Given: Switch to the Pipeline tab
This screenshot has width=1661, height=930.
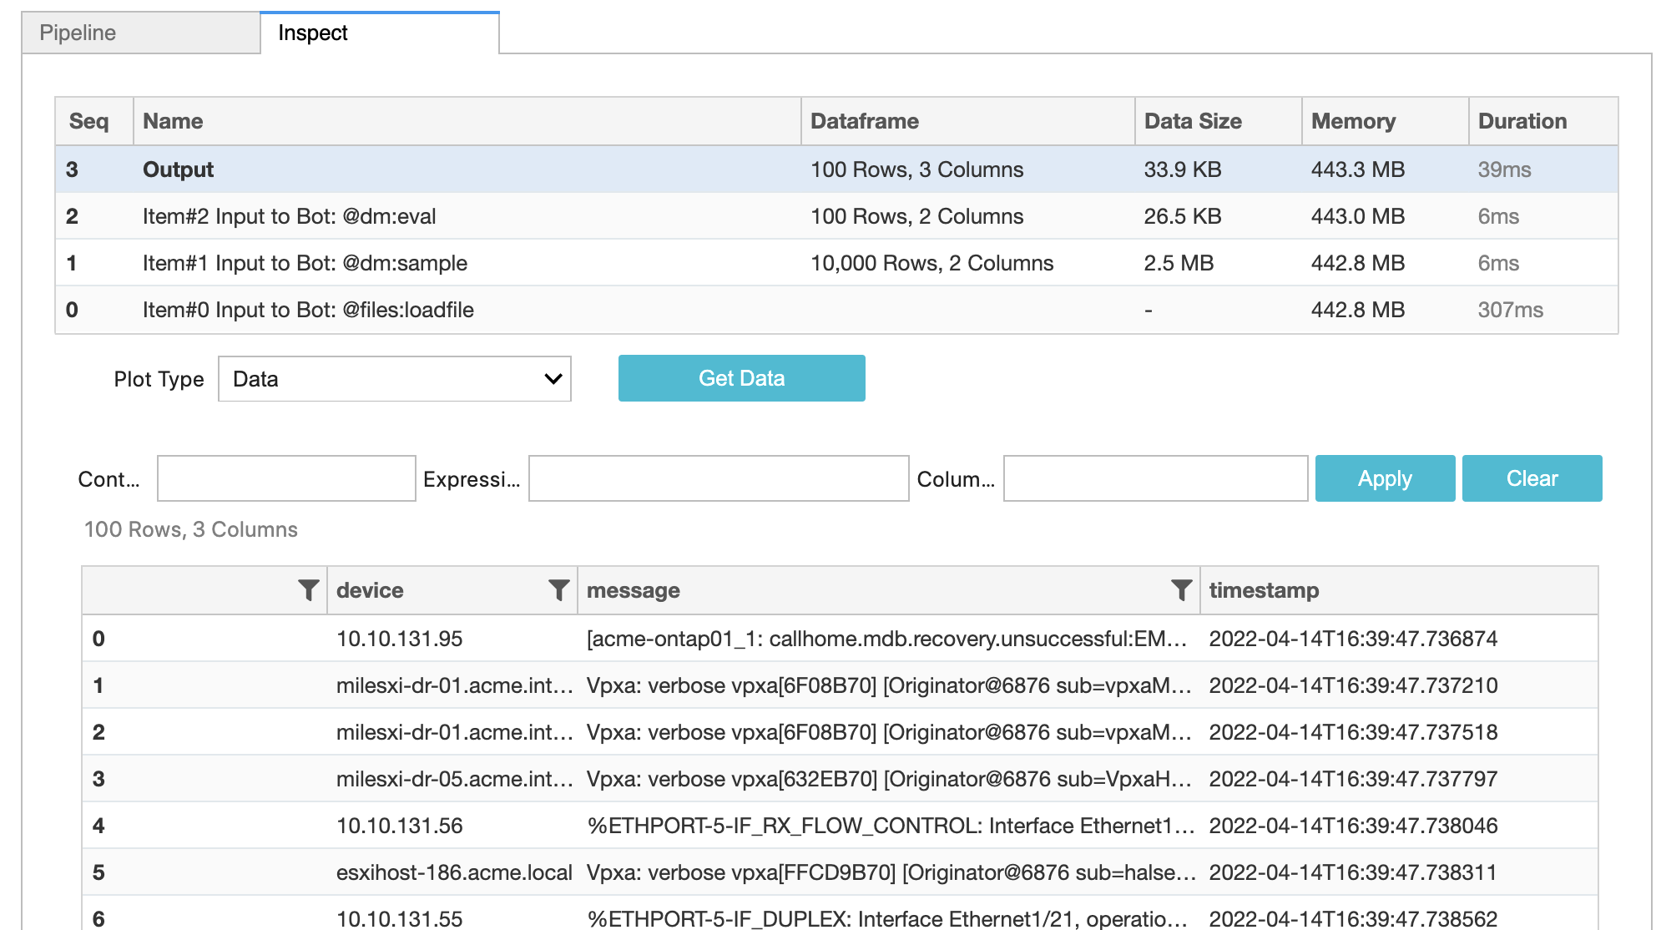Looking at the screenshot, I should pyautogui.click(x=141, y=33).
